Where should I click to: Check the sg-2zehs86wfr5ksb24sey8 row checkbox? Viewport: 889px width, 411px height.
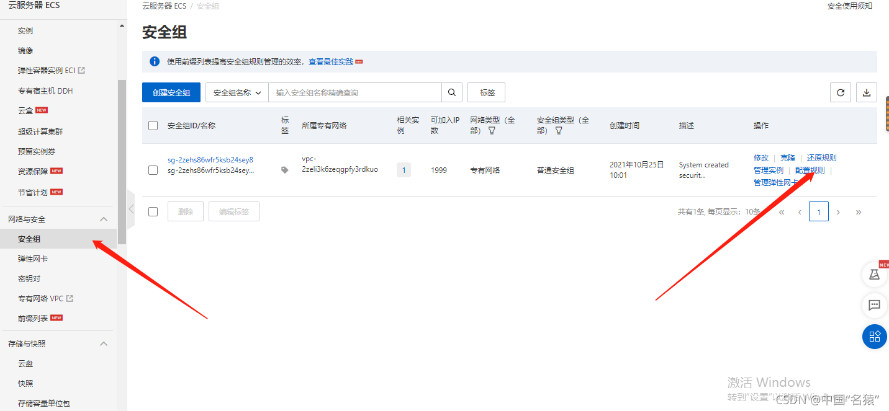153,170
